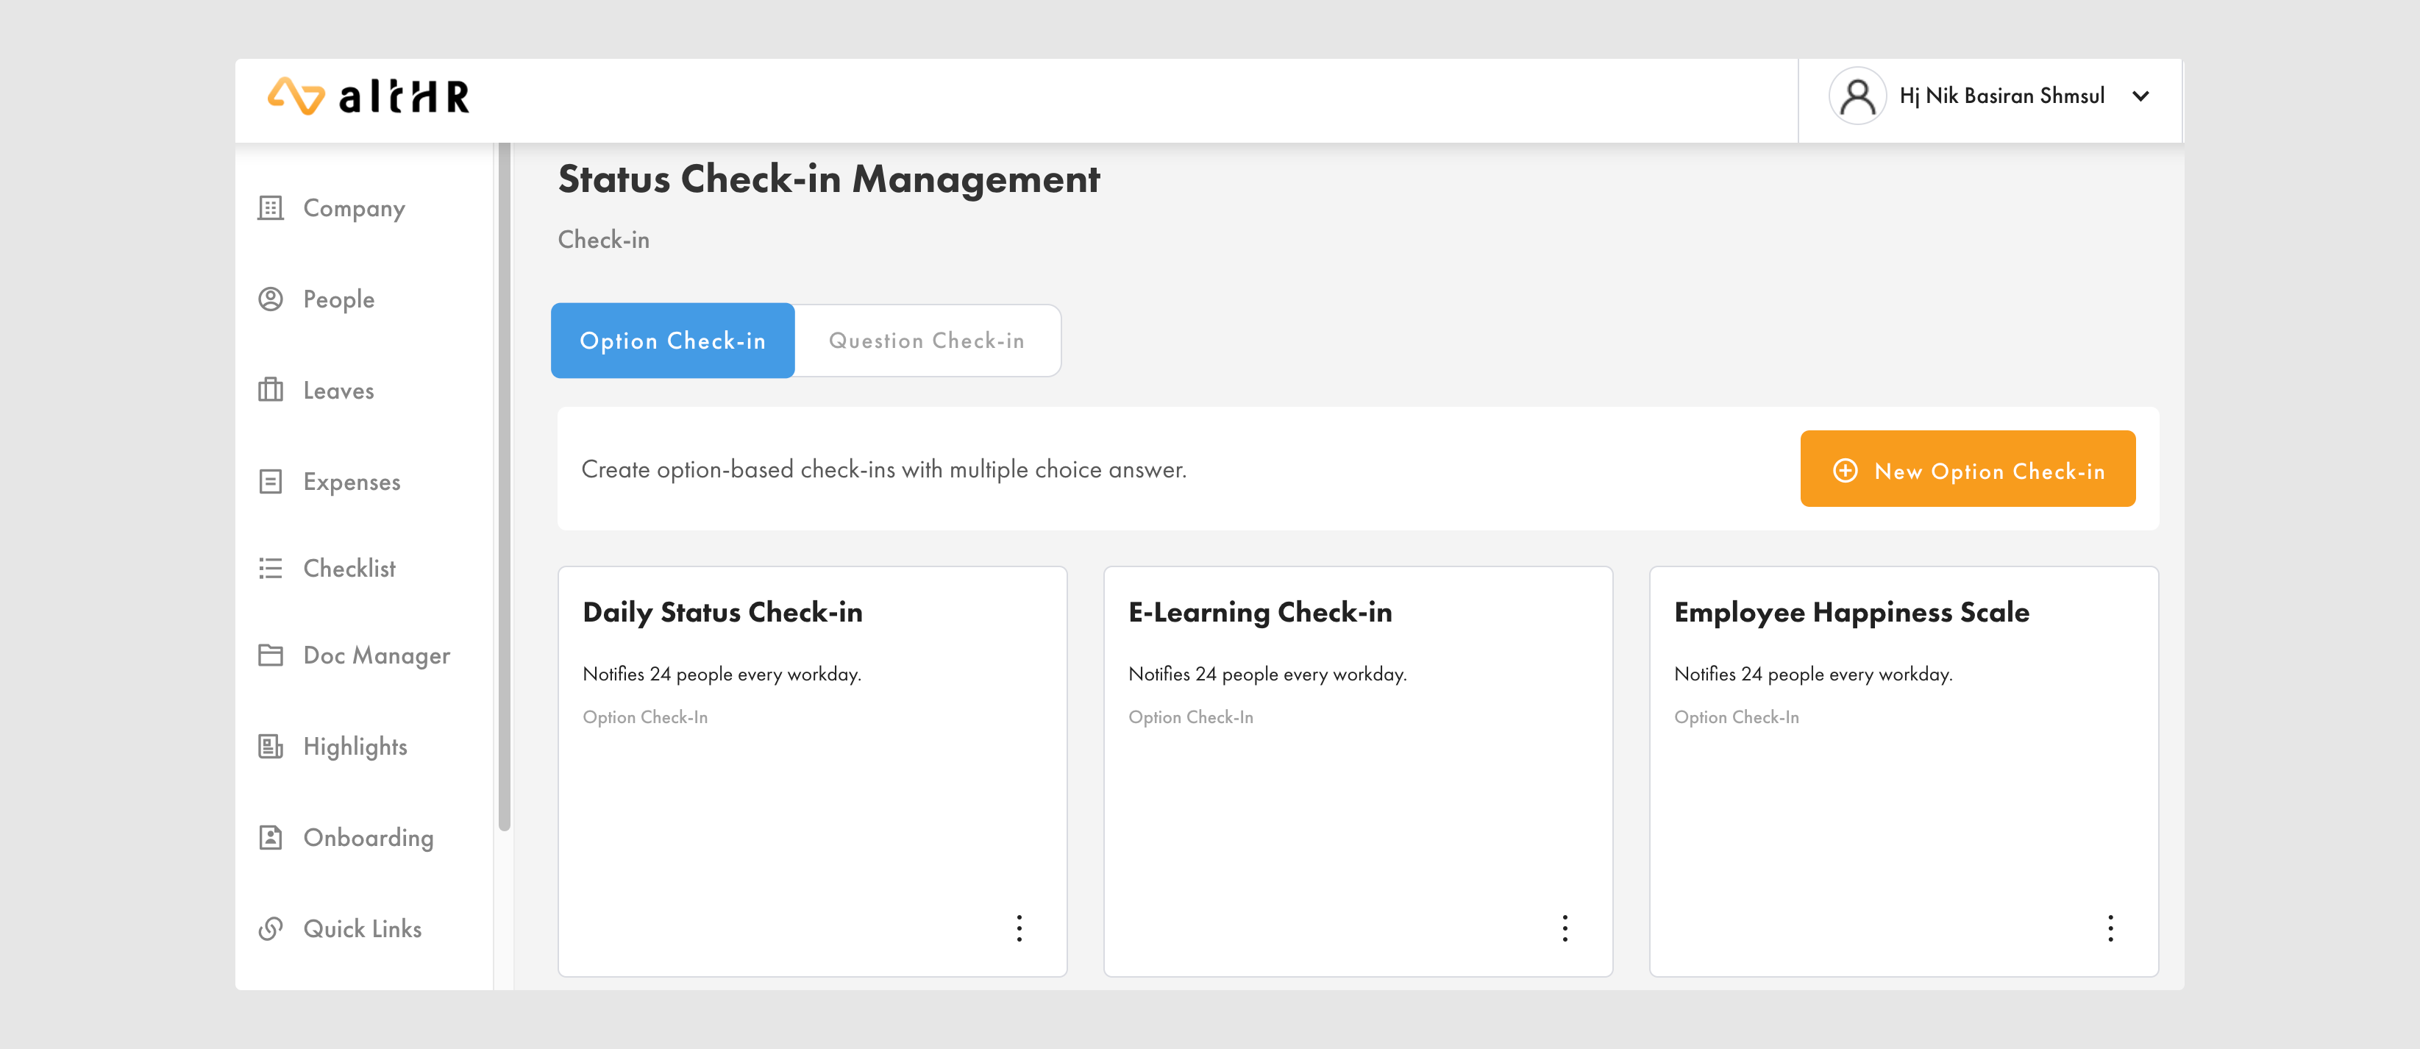Open Doc Manager folder icon
This screenshot has width=2420, height=1049.
point(271,655)
